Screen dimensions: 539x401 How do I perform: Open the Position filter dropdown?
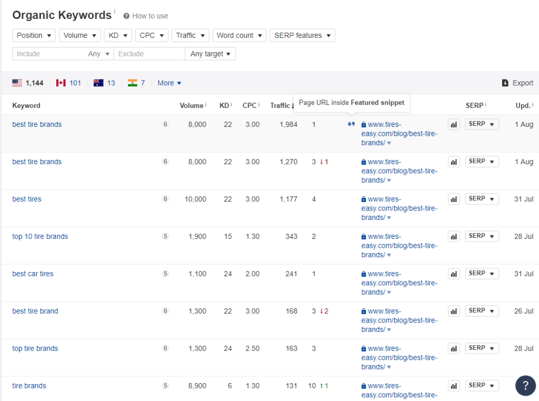pos(34,35)
